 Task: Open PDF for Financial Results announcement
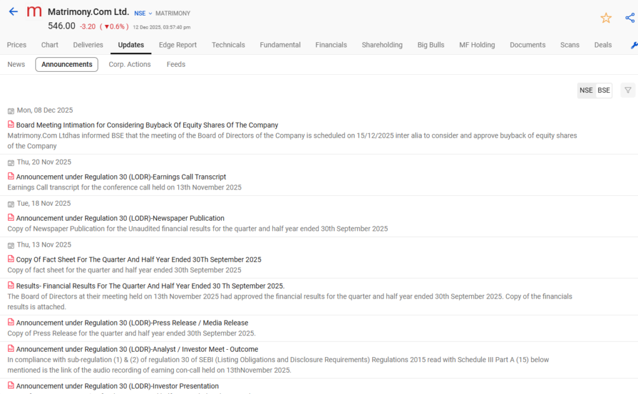(x=11, y=286)
